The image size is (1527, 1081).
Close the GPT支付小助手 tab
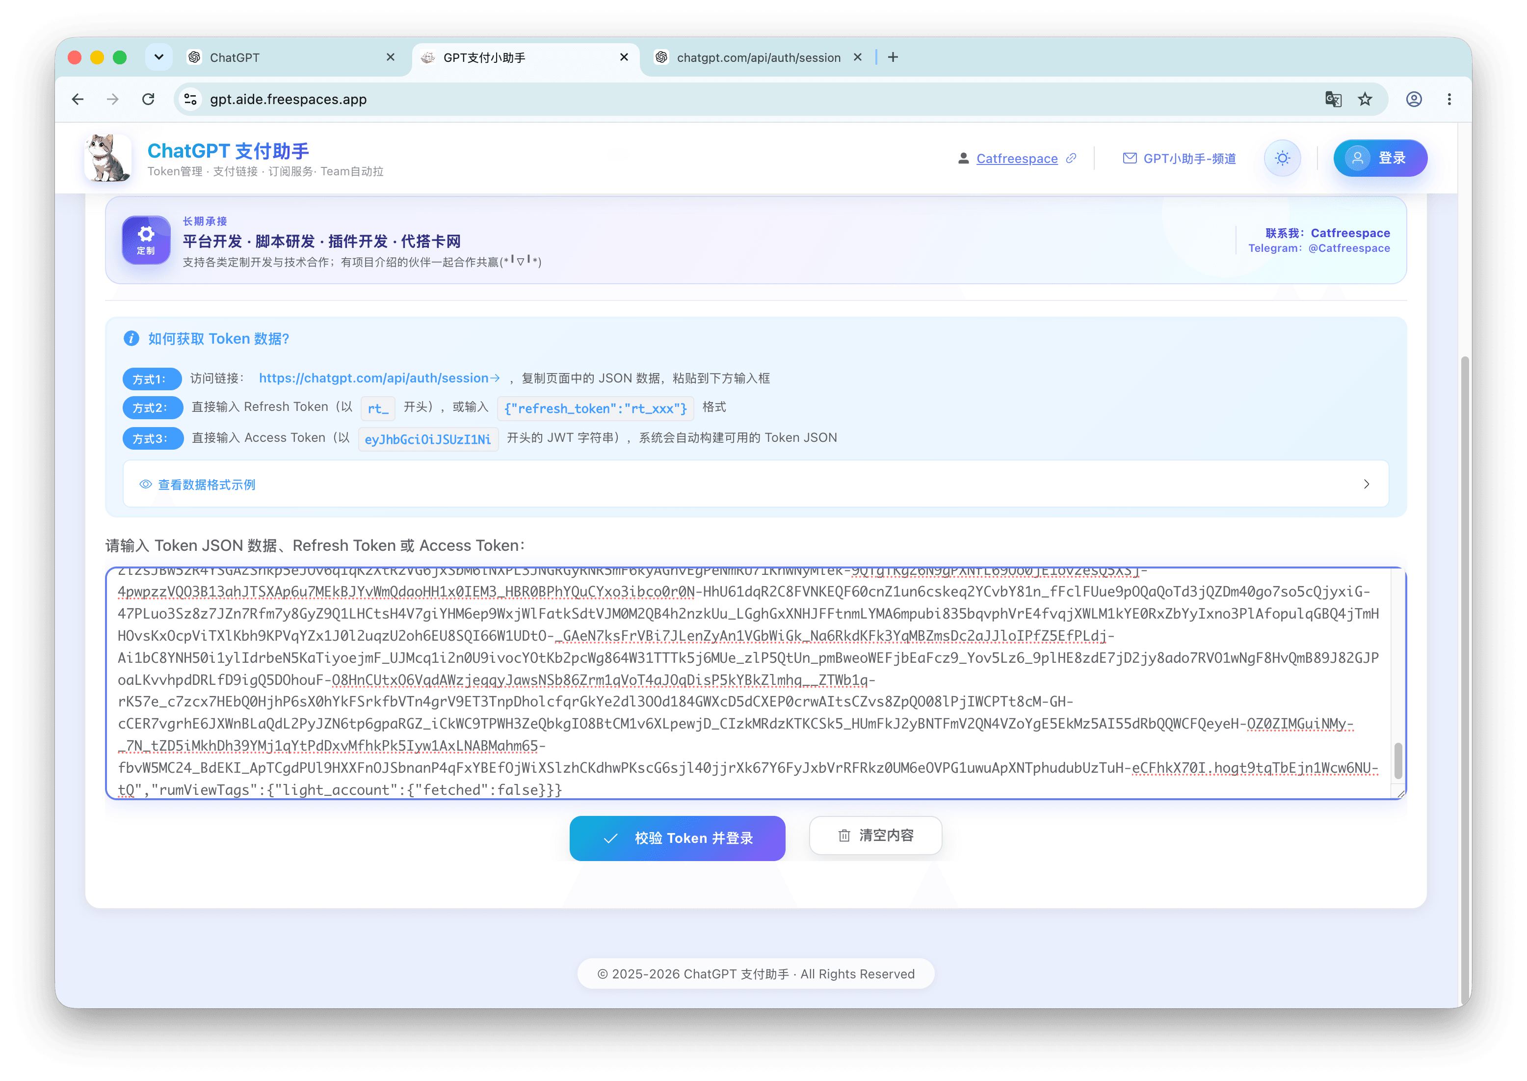pos(624,57)
